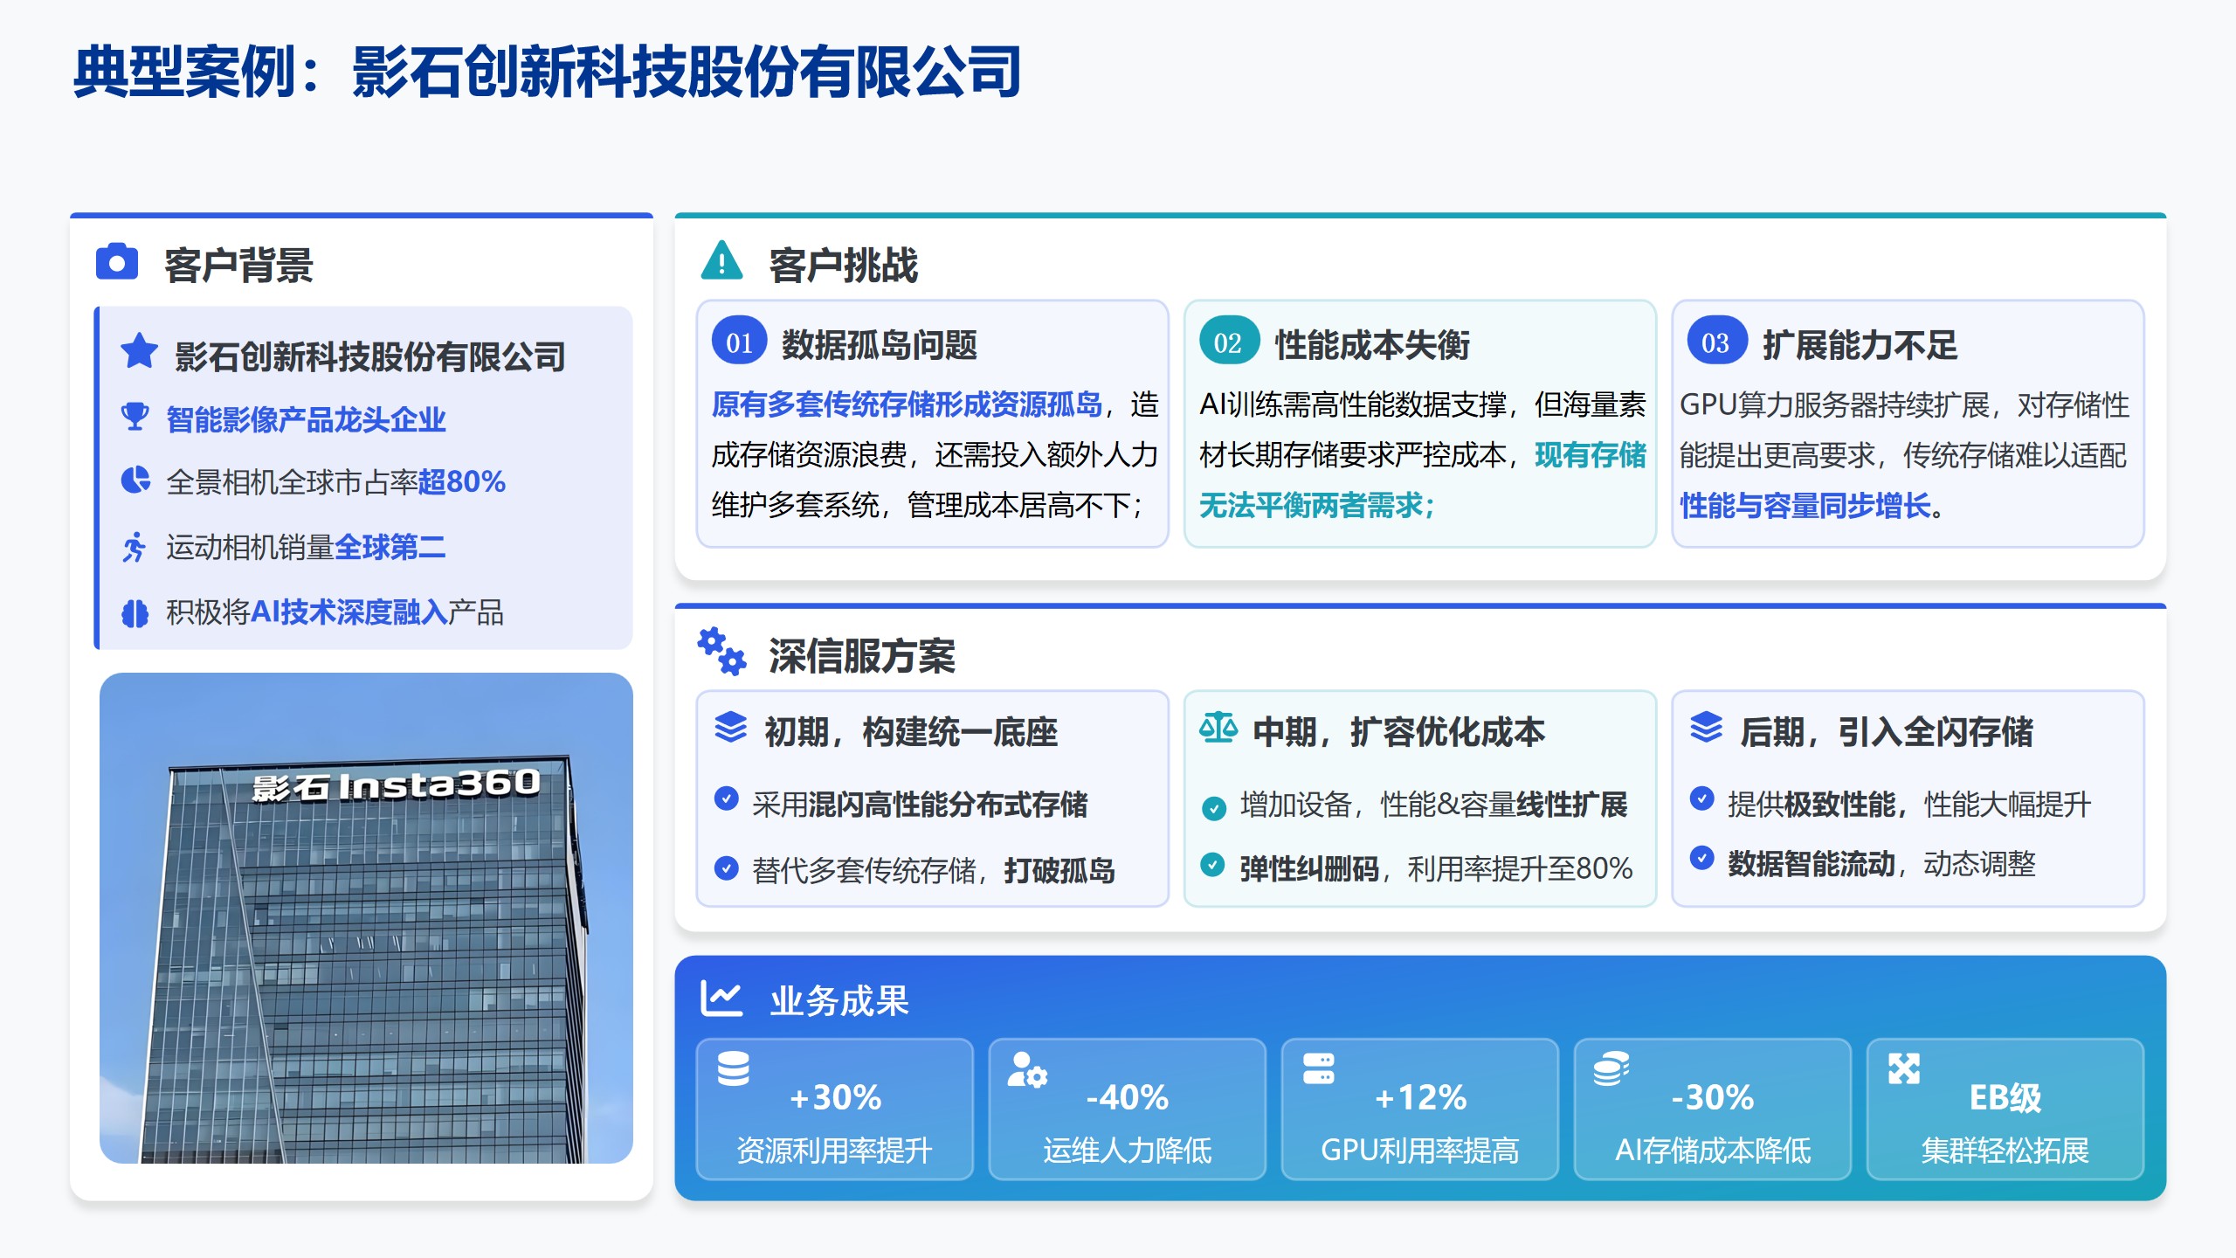The image size is (2236, 1258).
Task: Click the server icon in the +12% card
Action: click(x=1318, y=1068)
